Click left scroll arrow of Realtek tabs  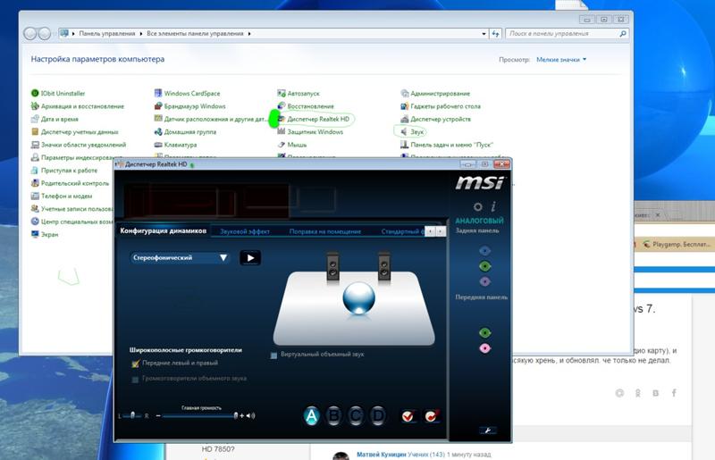point(430,231)
